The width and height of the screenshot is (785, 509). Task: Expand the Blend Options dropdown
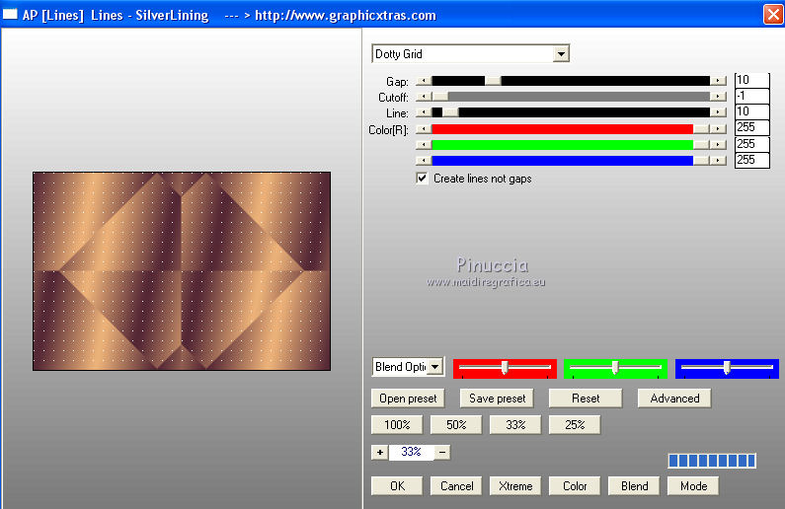pyautogui.click(x=435, y=367)
